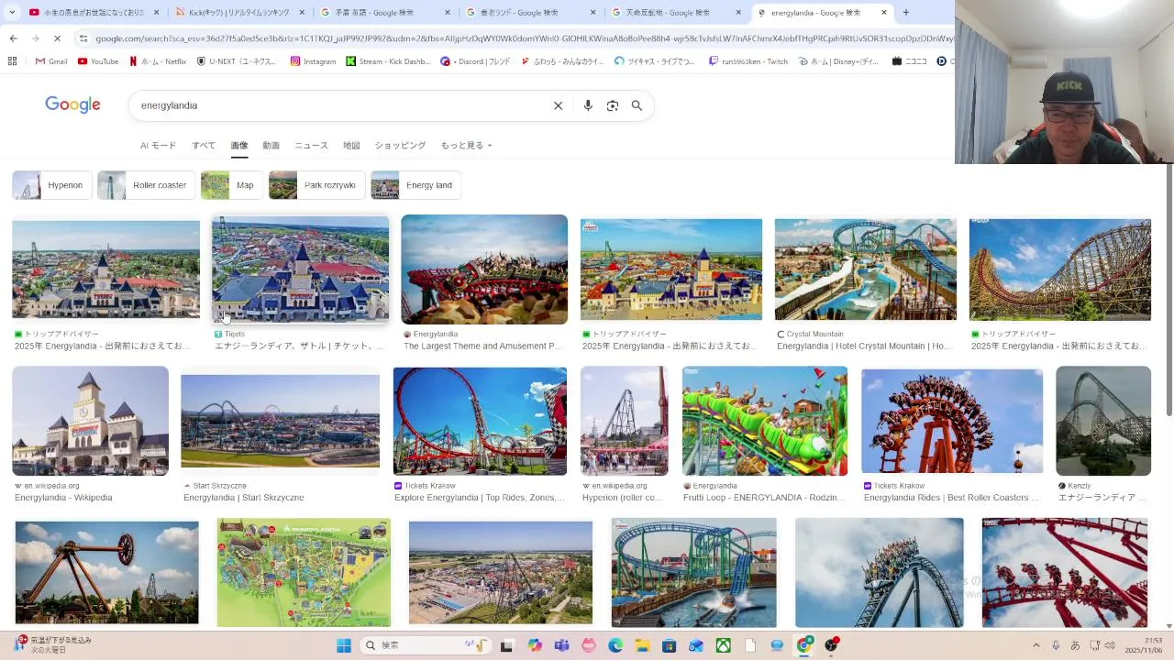Submit the search with the magnifier icon
Screen dimensions: 1174x660
pos(637,105)
